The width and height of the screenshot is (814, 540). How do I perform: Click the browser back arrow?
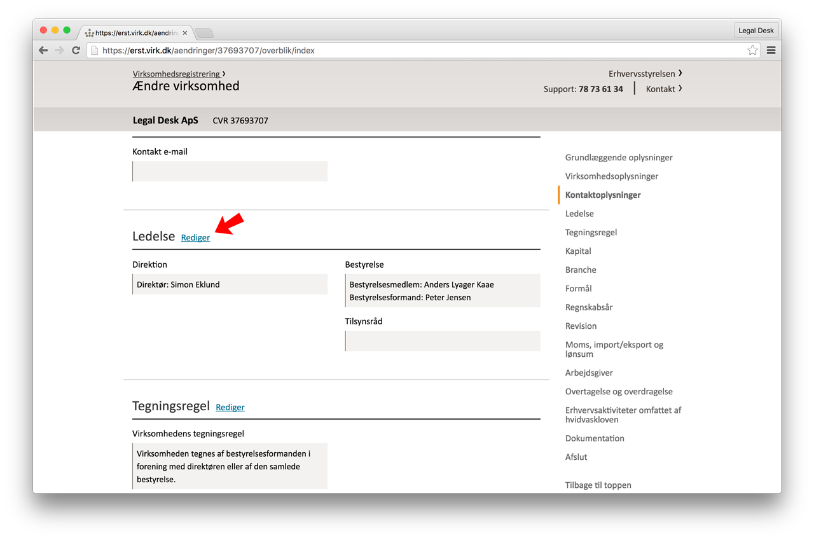43,50
